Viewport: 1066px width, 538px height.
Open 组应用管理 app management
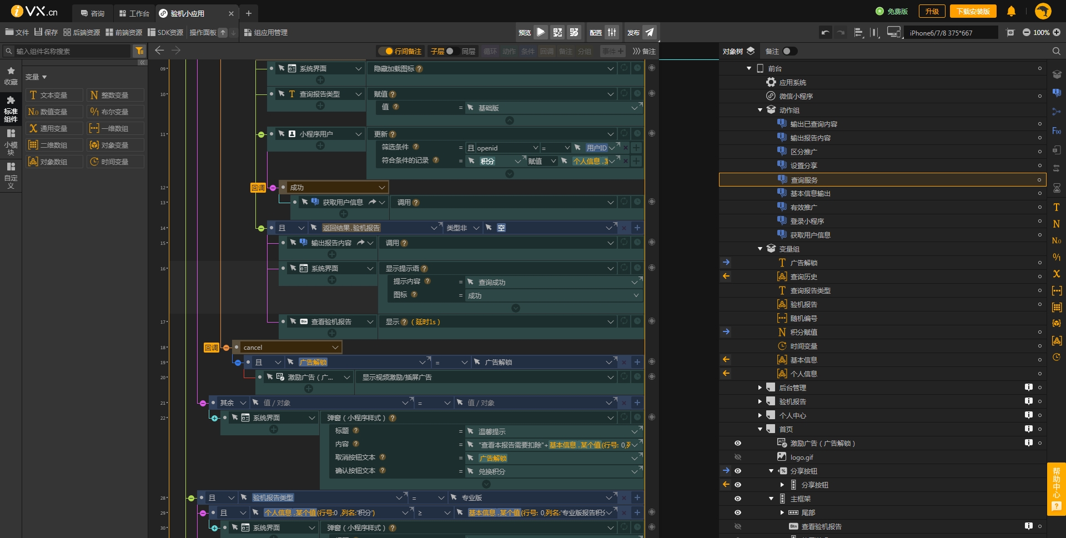point(266,33)
